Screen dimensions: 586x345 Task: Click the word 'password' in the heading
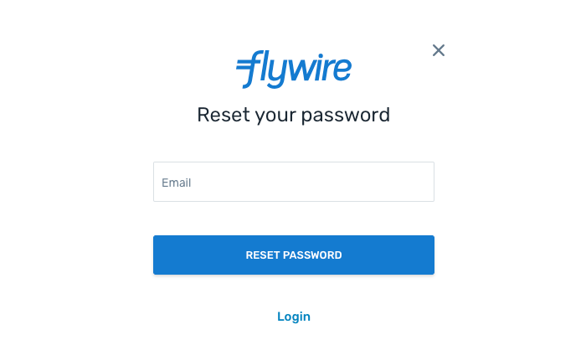pos(346,116)
